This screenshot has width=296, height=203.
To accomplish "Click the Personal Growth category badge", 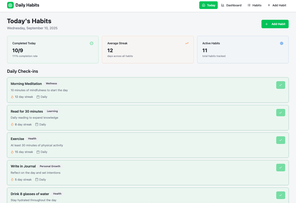I will coord(50,166).
